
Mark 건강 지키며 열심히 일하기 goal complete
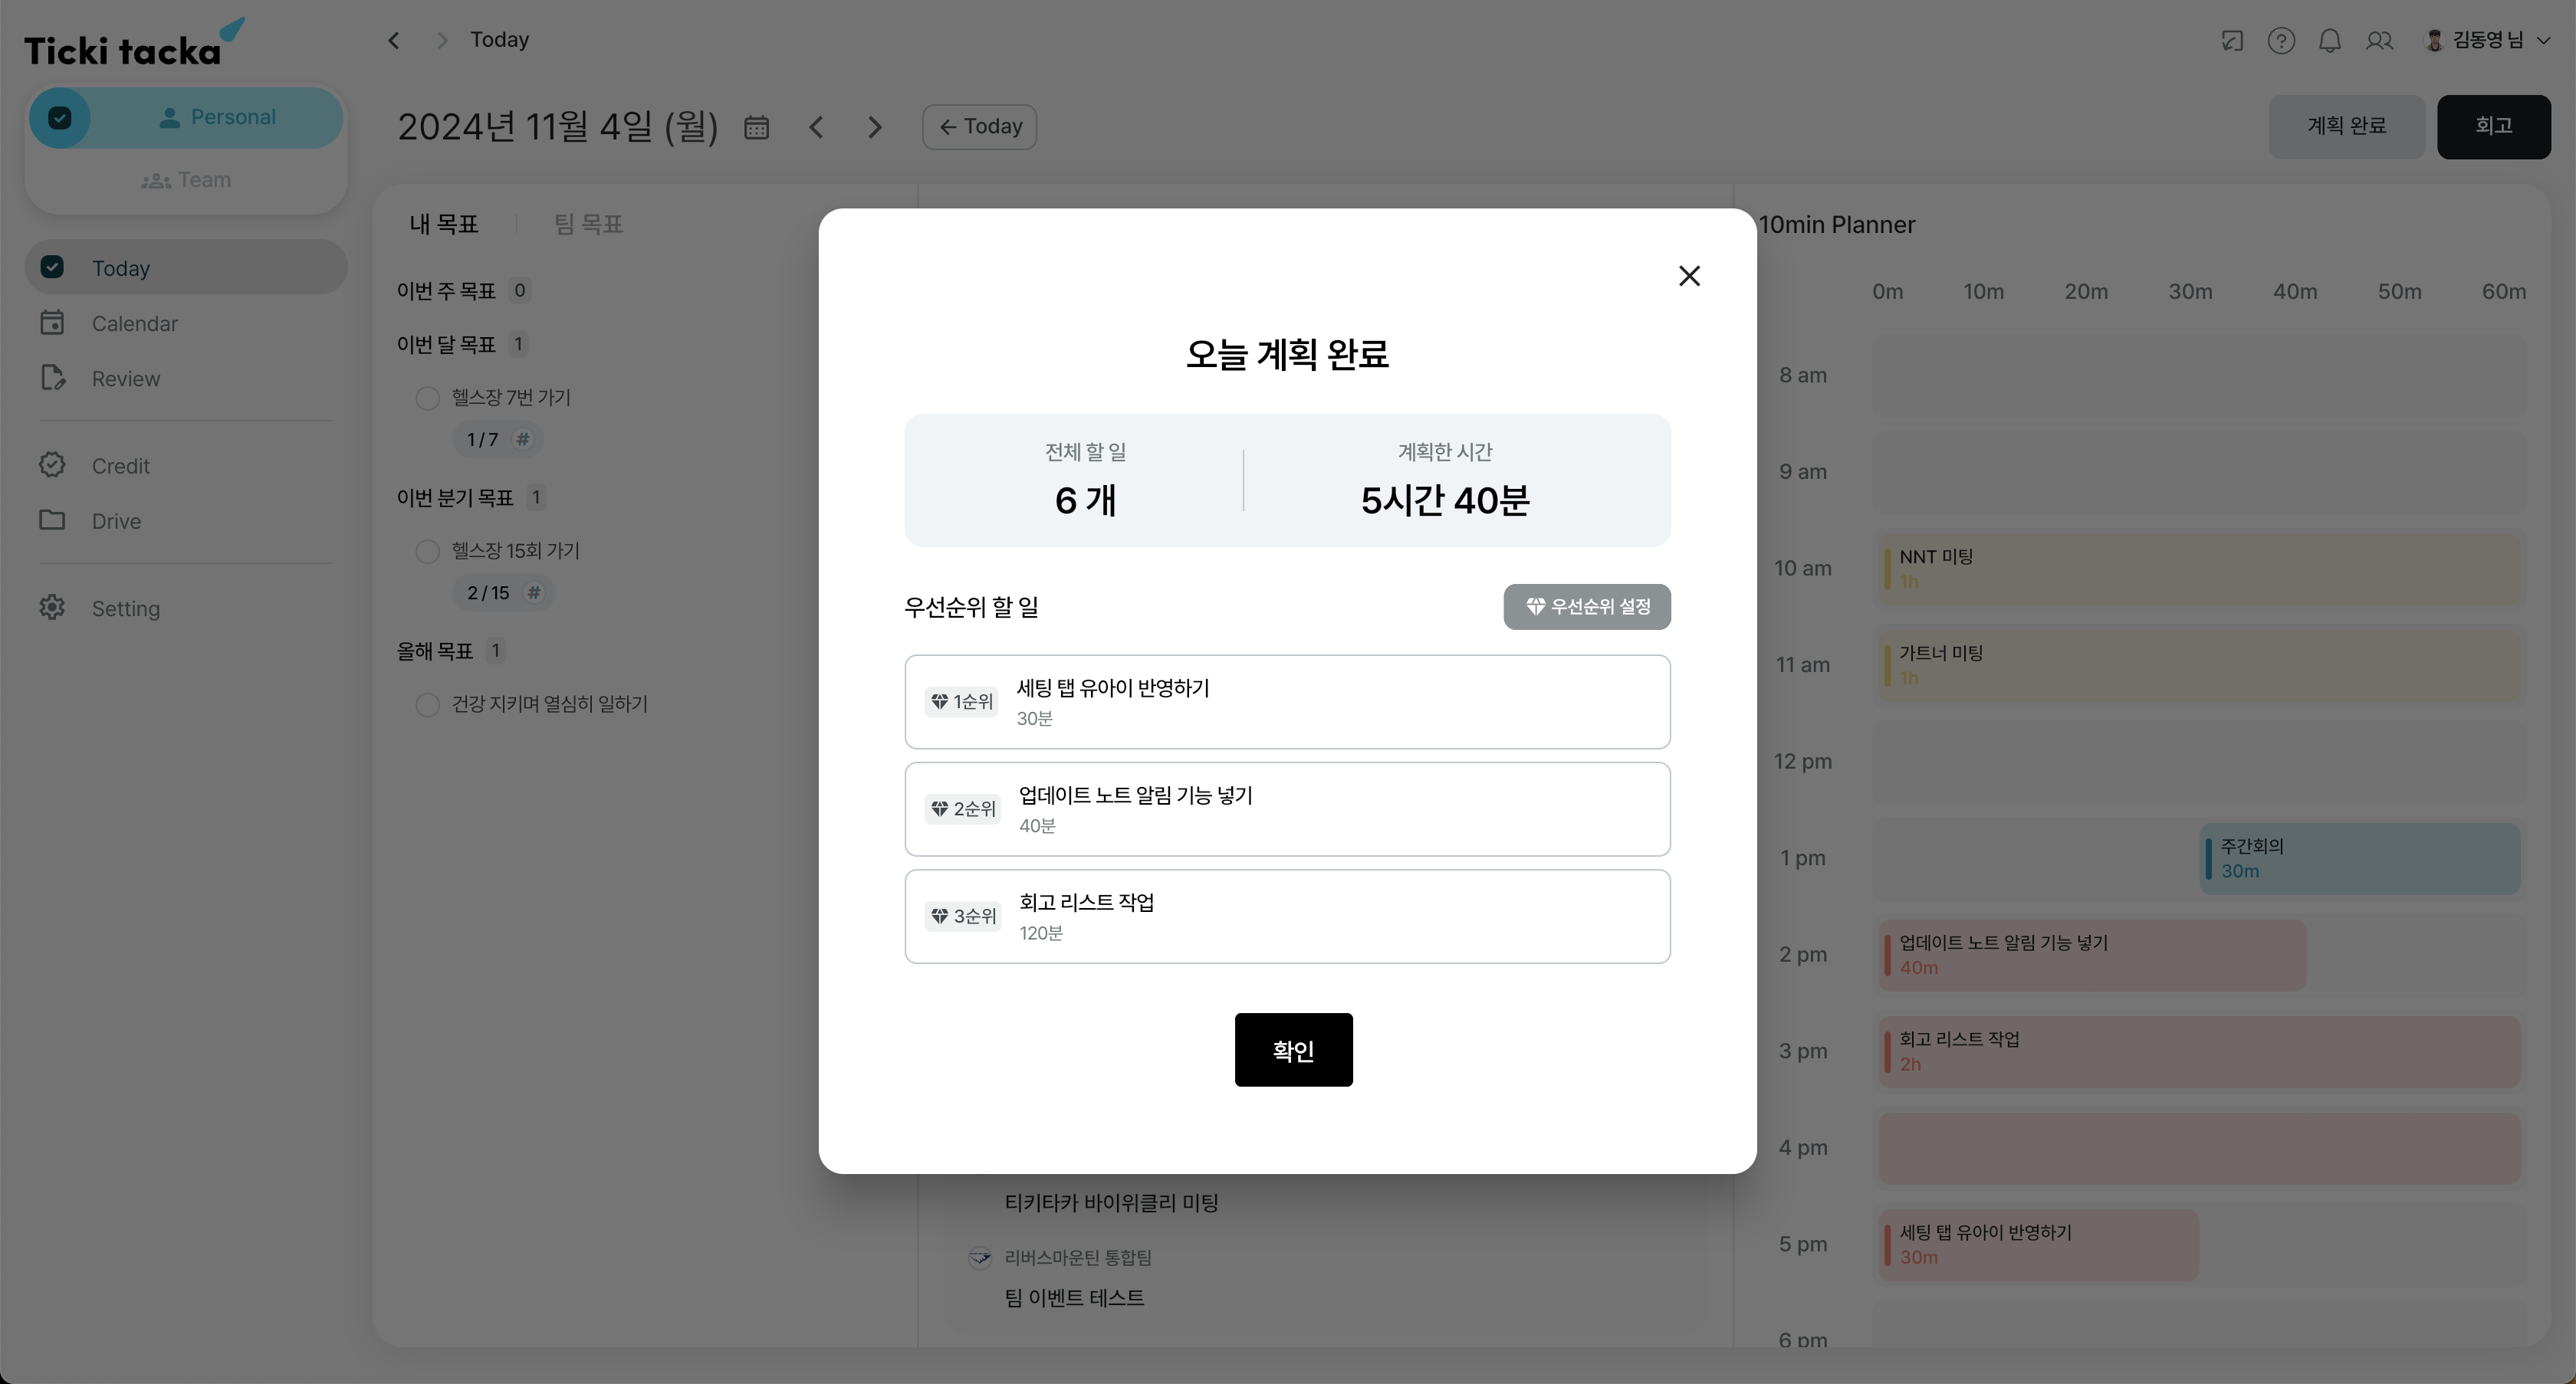(427, 704)
